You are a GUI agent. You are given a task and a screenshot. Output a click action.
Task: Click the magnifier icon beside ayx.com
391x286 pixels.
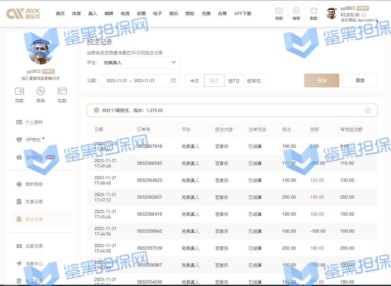376,20
